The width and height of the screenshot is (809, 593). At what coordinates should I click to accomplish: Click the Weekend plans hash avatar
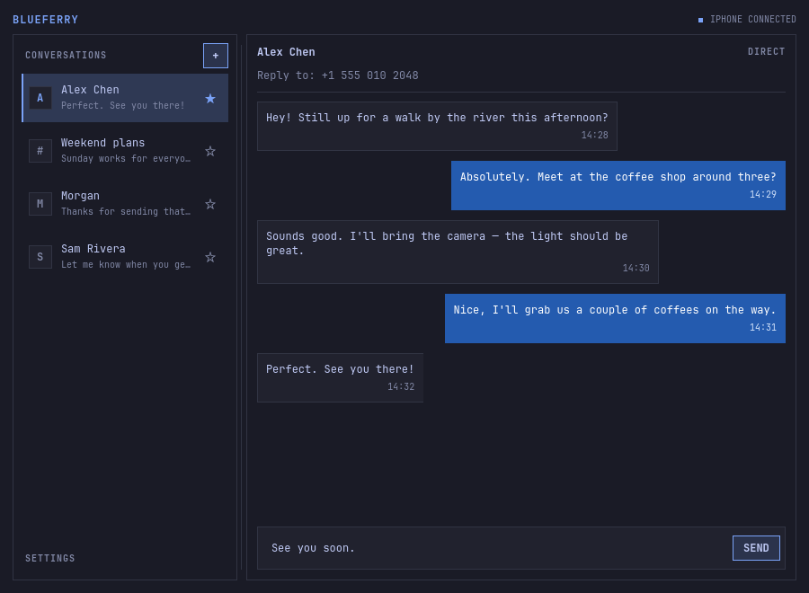click(40, 151)
